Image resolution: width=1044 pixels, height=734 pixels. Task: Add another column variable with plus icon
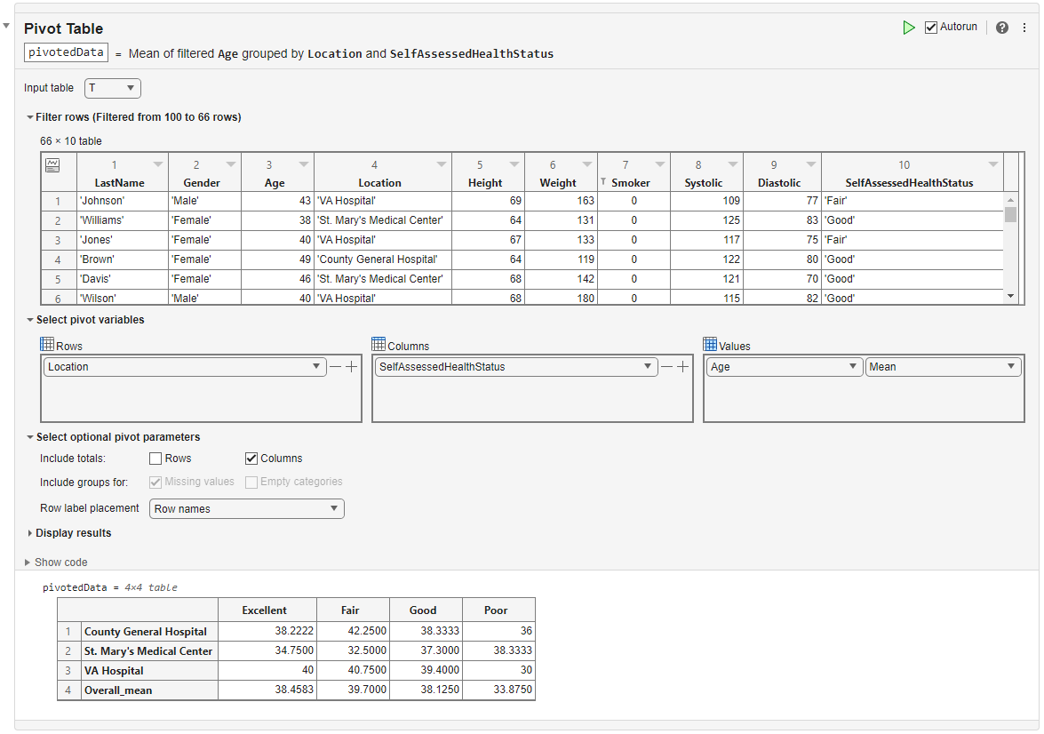point(682,367)
